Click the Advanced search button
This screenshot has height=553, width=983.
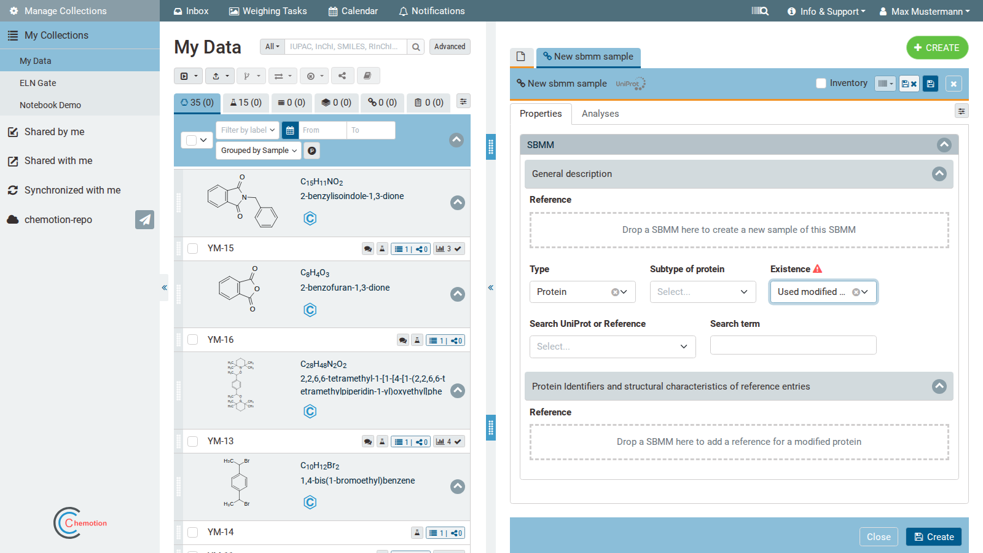(450, 47)
